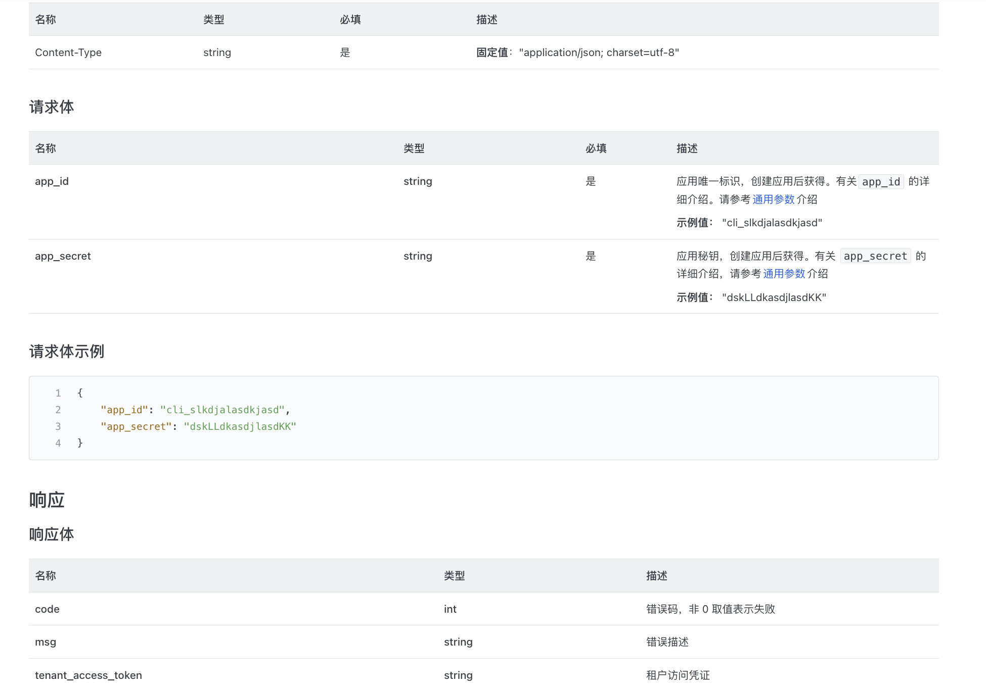Click the code response field name
The height and width of the screenshot is (688, 986).
tap(47, 609)
